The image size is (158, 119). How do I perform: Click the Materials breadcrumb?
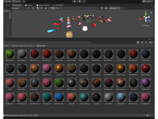coord(41,46)
